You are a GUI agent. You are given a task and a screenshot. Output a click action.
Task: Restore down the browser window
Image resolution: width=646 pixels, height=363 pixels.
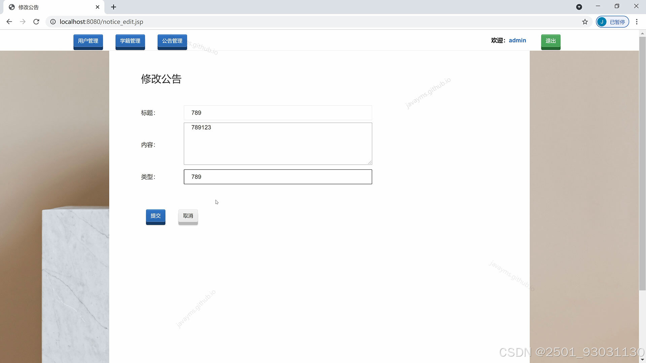click(617, 6)
